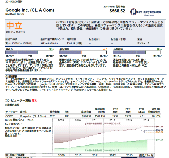Click the 2011 year in chart header

tap(95, 120)
